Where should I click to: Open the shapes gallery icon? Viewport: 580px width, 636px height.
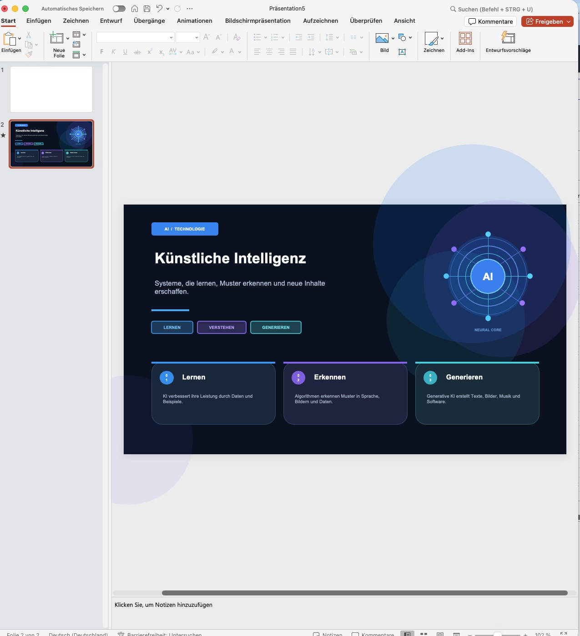click(402, 37)
